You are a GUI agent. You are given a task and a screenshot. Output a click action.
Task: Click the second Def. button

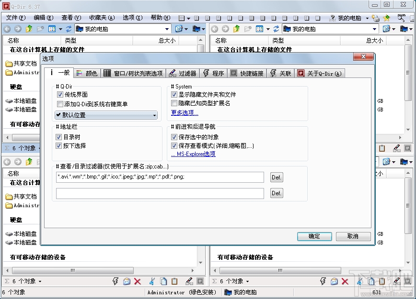277,193
